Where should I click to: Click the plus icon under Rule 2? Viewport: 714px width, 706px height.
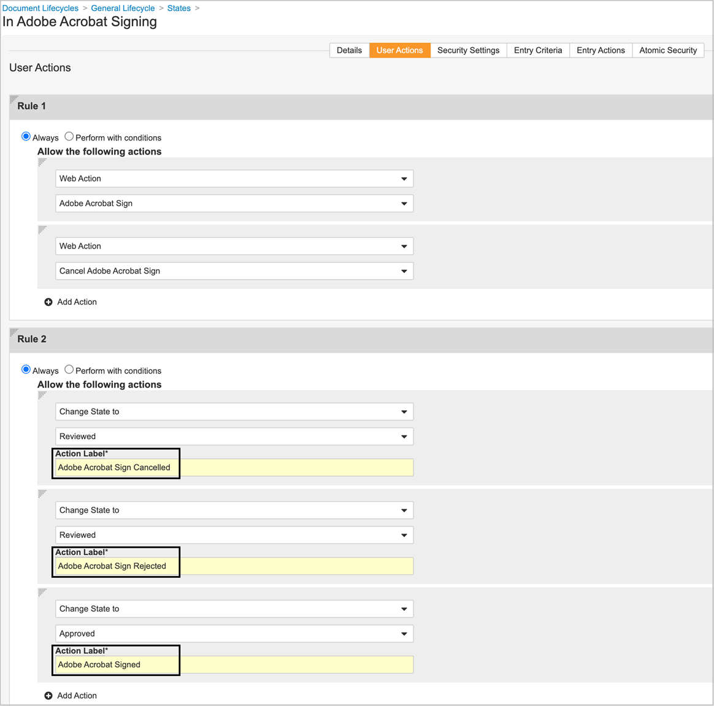(x=48, y=696)
